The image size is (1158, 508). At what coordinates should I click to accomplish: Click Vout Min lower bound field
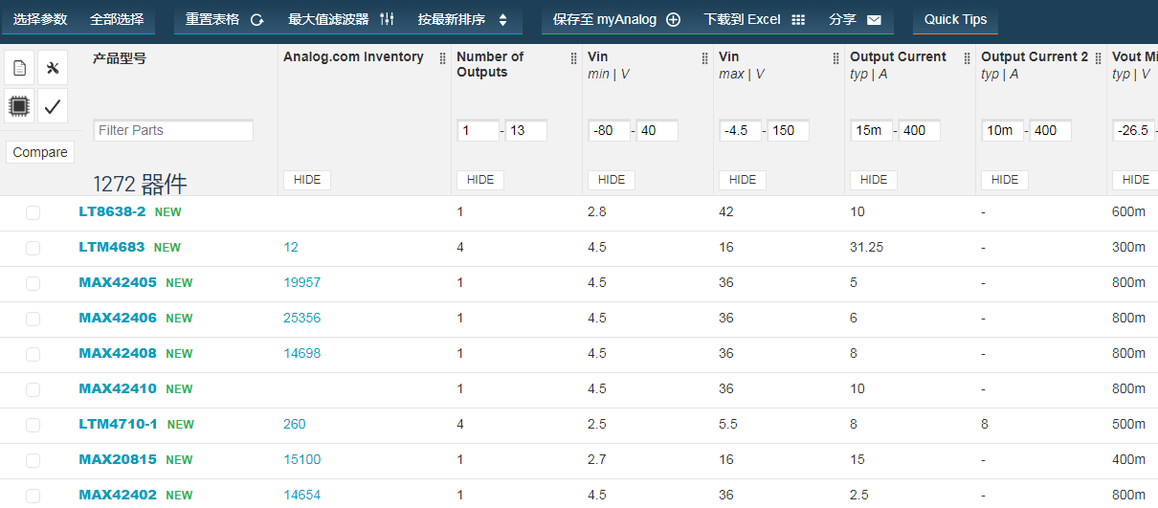tap(1134, 130)
